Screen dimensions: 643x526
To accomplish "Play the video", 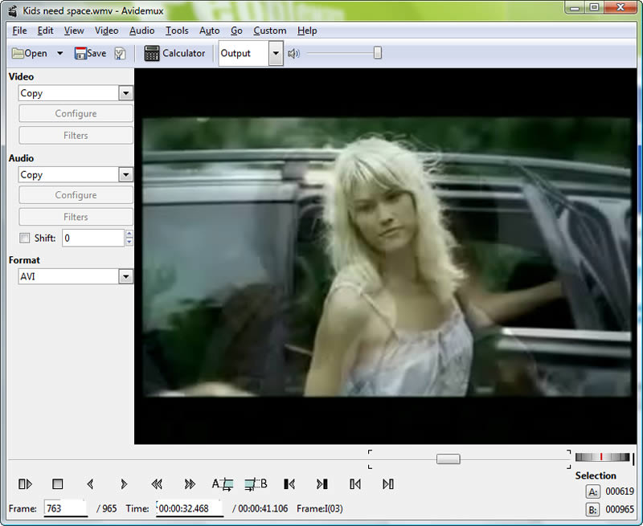I will [25, 484].
